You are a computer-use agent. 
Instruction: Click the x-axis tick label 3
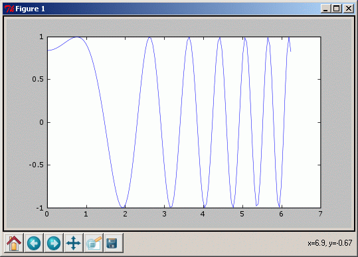pos(164,214)
